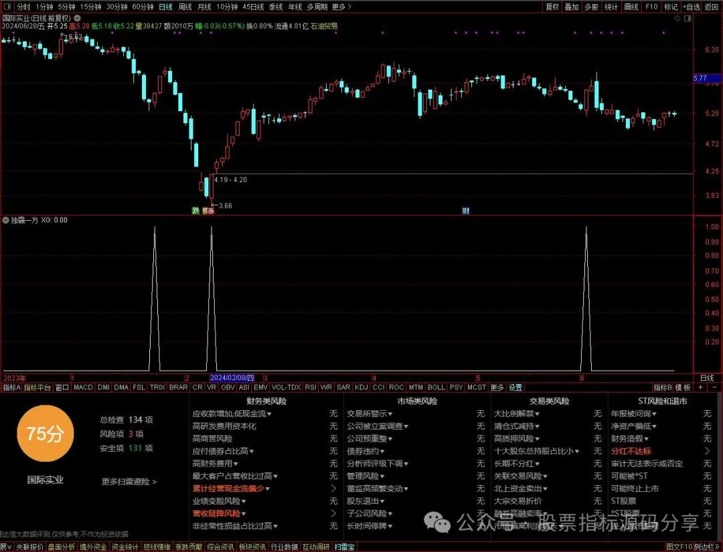Viewport: 723px width, 552px height.
Task: Toggle the side panel icon above price axis
Action: 688,19
